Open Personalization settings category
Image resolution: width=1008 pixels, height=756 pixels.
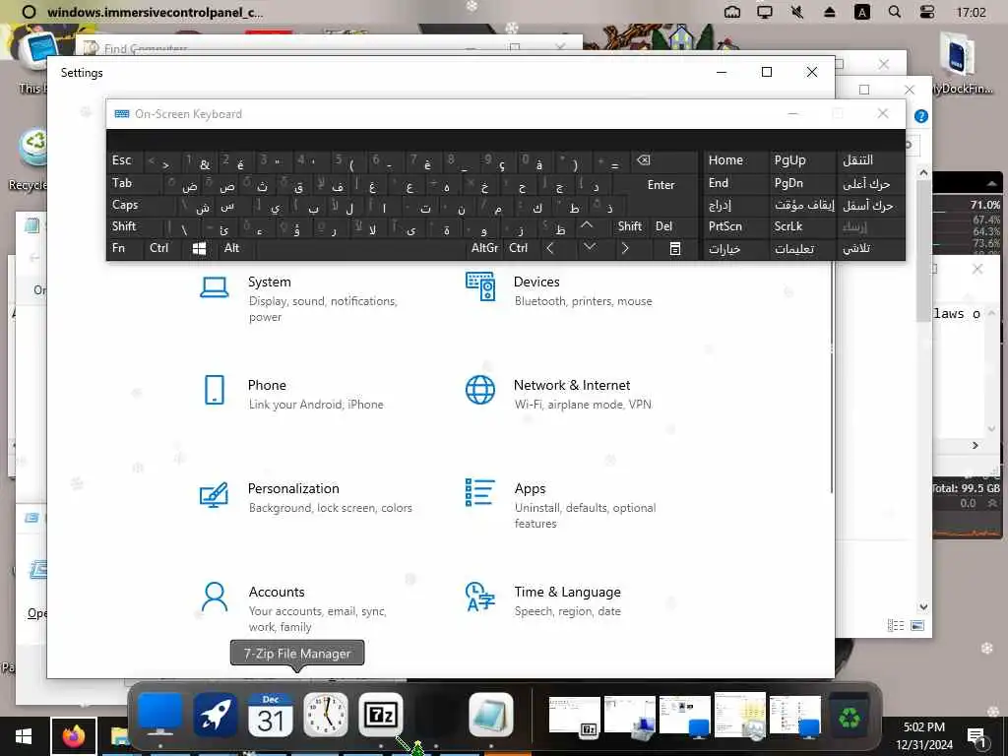pyautogui.click(x=306, y=497)
